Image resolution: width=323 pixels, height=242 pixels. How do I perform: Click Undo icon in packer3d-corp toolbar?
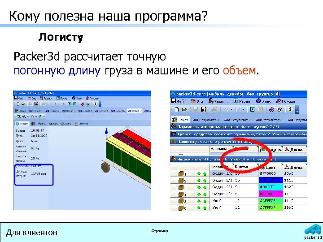pyautogui.click(x=226, y=109)
